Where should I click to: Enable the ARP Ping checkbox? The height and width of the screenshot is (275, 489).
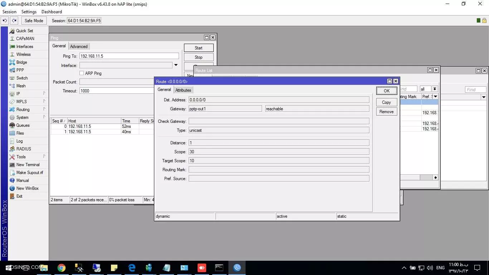[82, 73]
